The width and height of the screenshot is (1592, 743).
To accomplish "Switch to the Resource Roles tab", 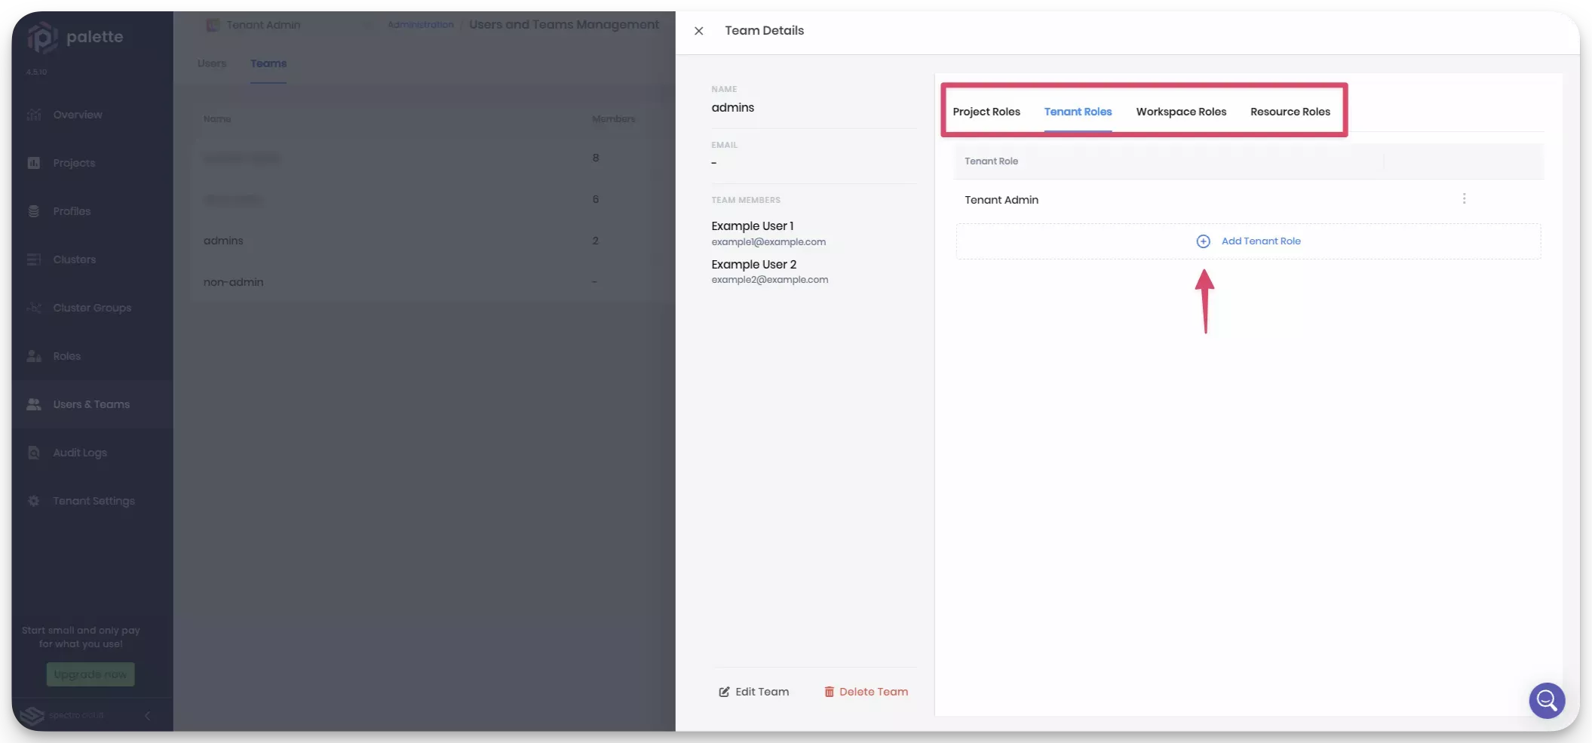I will click(x=1290, y=112).
